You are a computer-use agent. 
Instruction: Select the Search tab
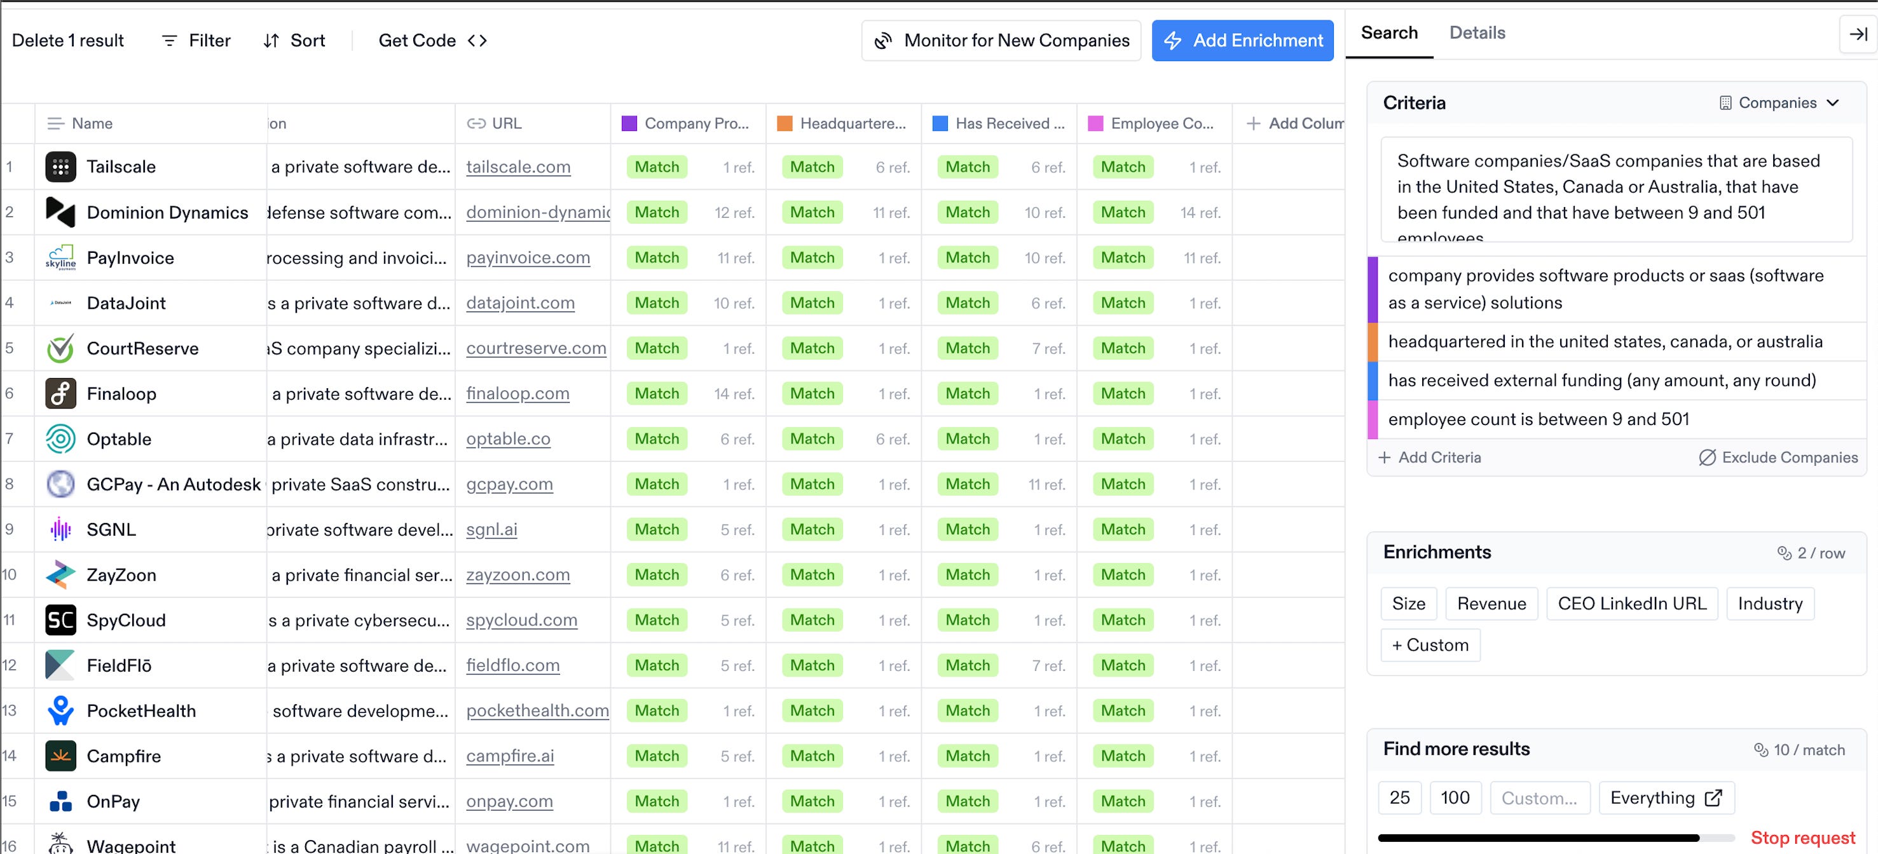click(1389, 33)
